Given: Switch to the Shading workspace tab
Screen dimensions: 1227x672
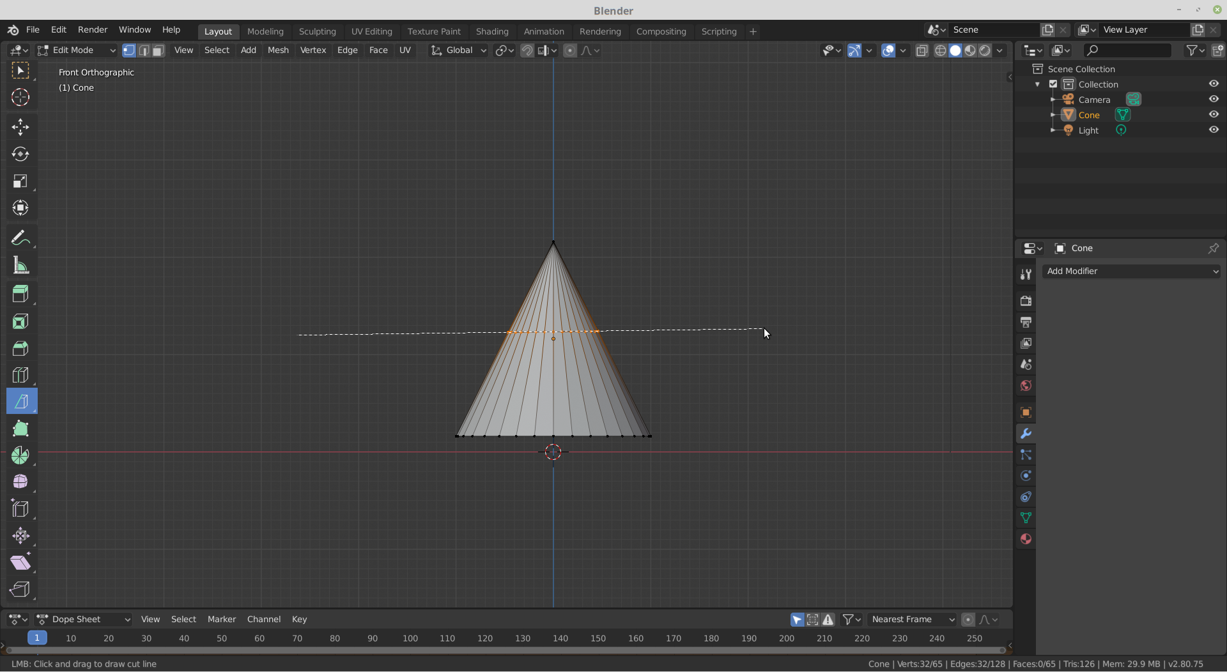Looking at the screenshot, I should (492, 31).
